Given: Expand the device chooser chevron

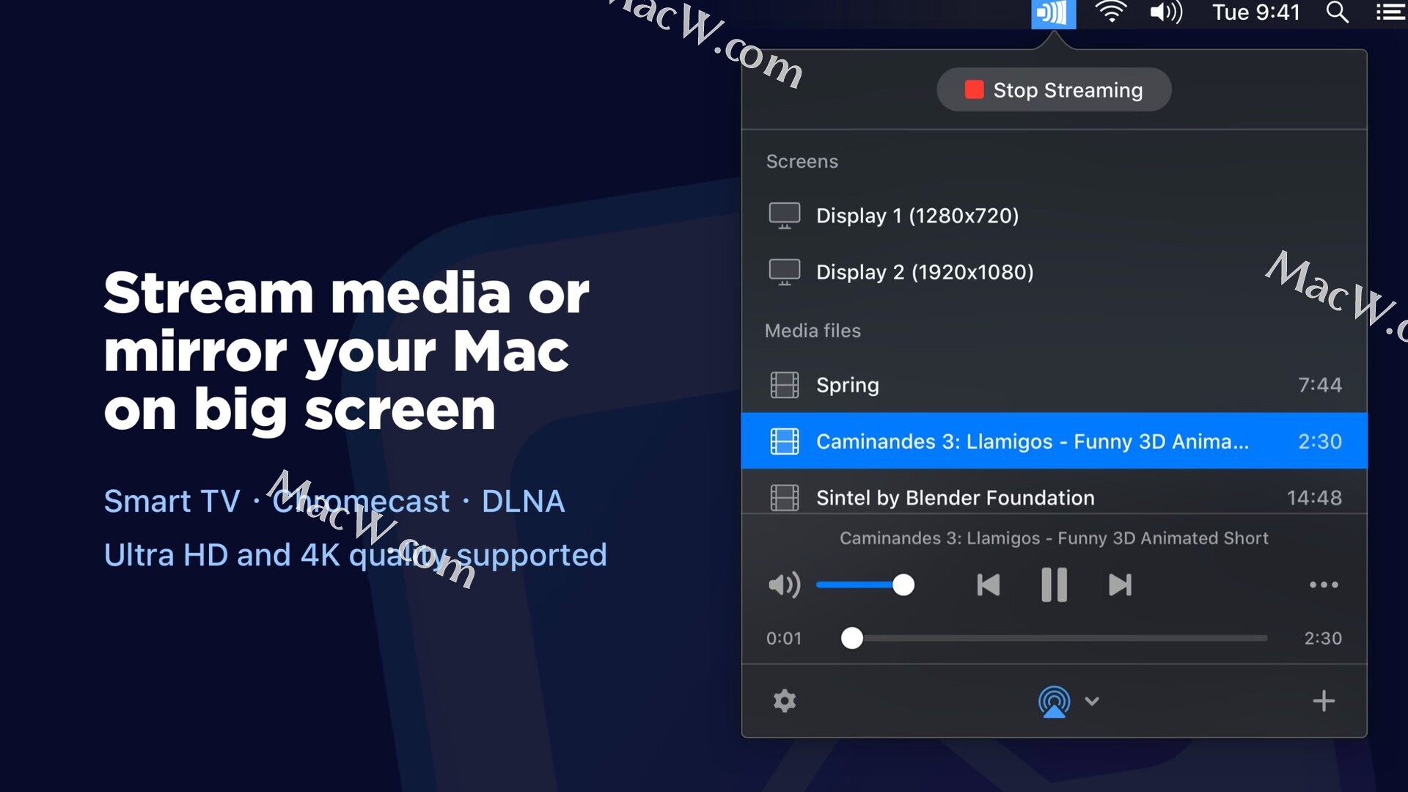Looking at the screenshot, I should point(1092,702).
